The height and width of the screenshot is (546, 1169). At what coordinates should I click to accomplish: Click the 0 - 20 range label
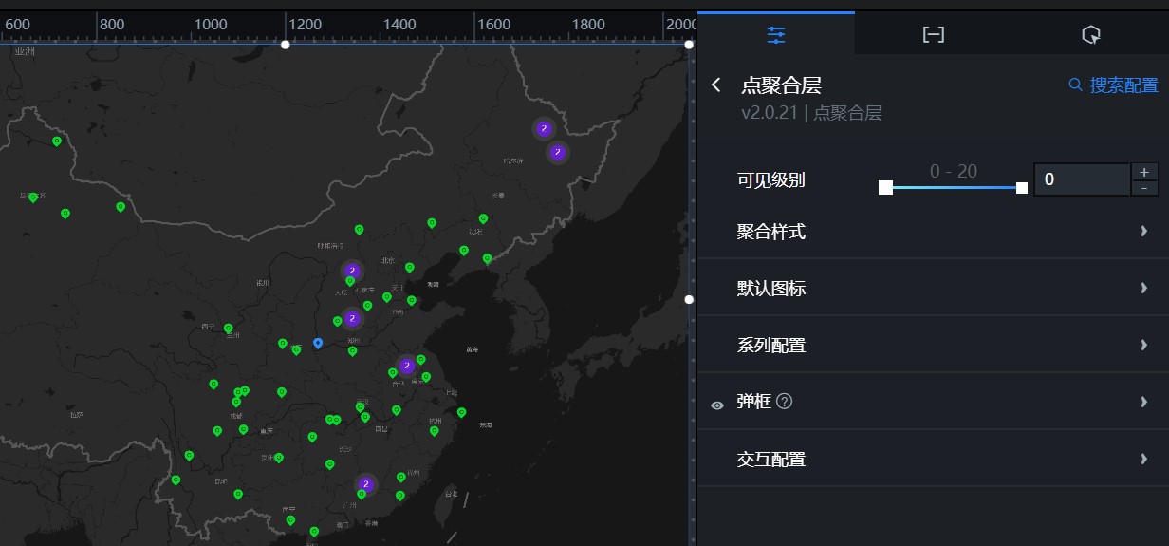[954, 171]
